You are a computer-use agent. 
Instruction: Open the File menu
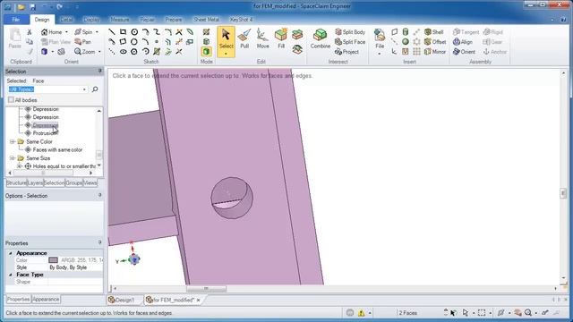[x=16, y=20]
